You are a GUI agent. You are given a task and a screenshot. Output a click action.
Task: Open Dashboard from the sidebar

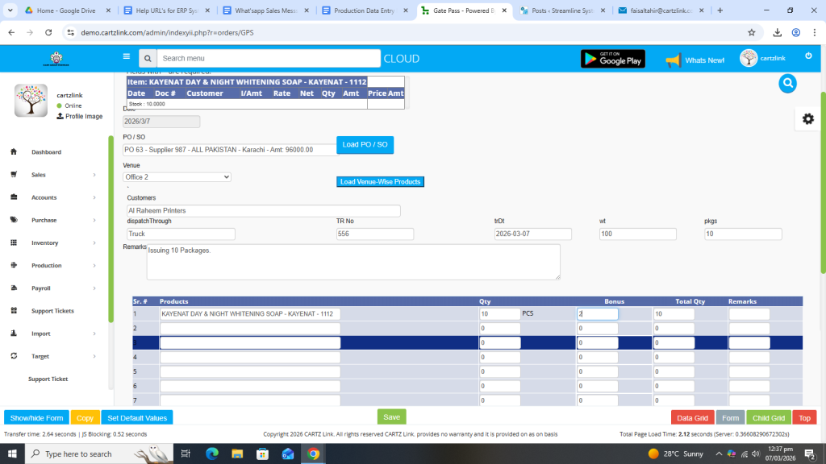click(x=46, y=152)
